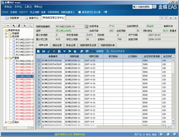
Task: Open the 帮助(H) menu
Action: click(x=38, y=7)
